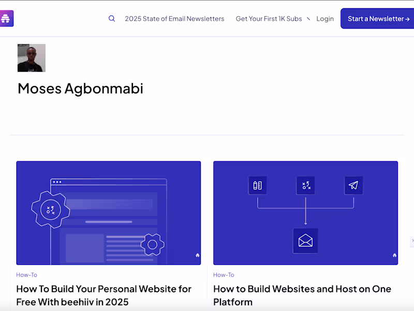
Task: Open the How To Build Your Personal Website article title
Action: (103, 295)
